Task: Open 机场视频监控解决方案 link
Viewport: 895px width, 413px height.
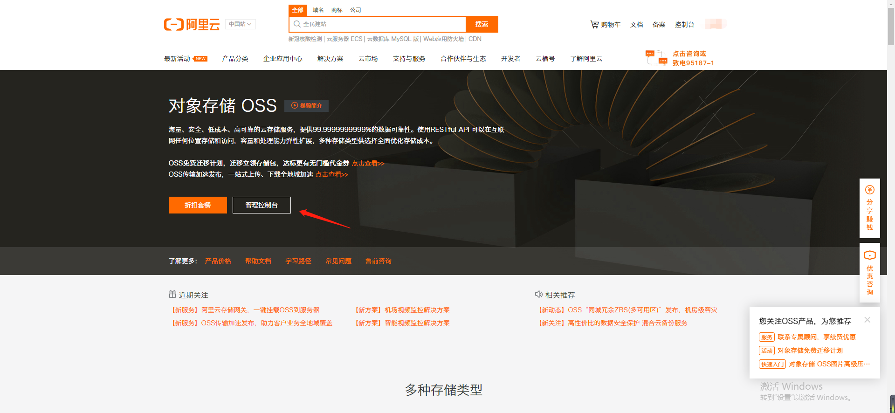Action: pyautogui.click(x=401, y=310)
